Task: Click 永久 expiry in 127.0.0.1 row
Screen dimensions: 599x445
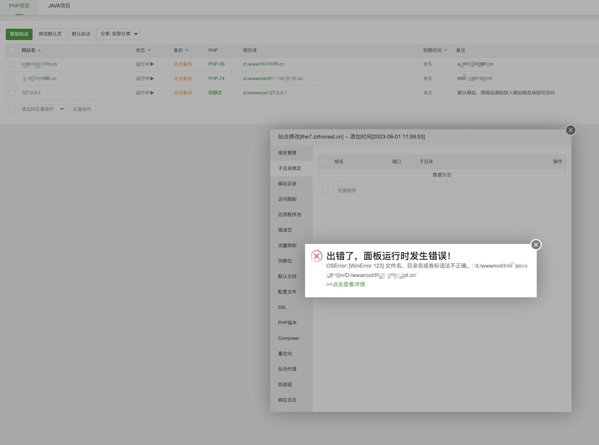Action: (x=428, y=93)
